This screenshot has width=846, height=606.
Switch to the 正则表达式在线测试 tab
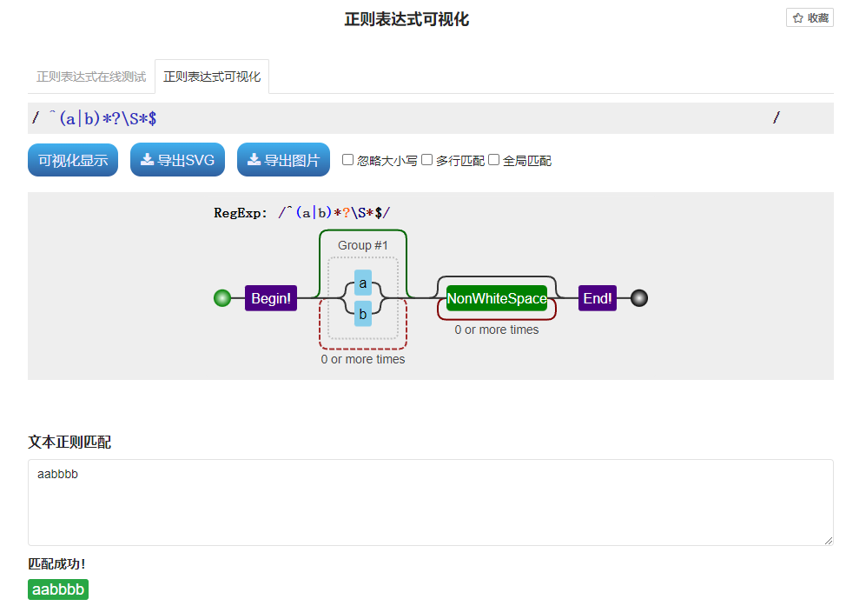(x=89, y=76)
